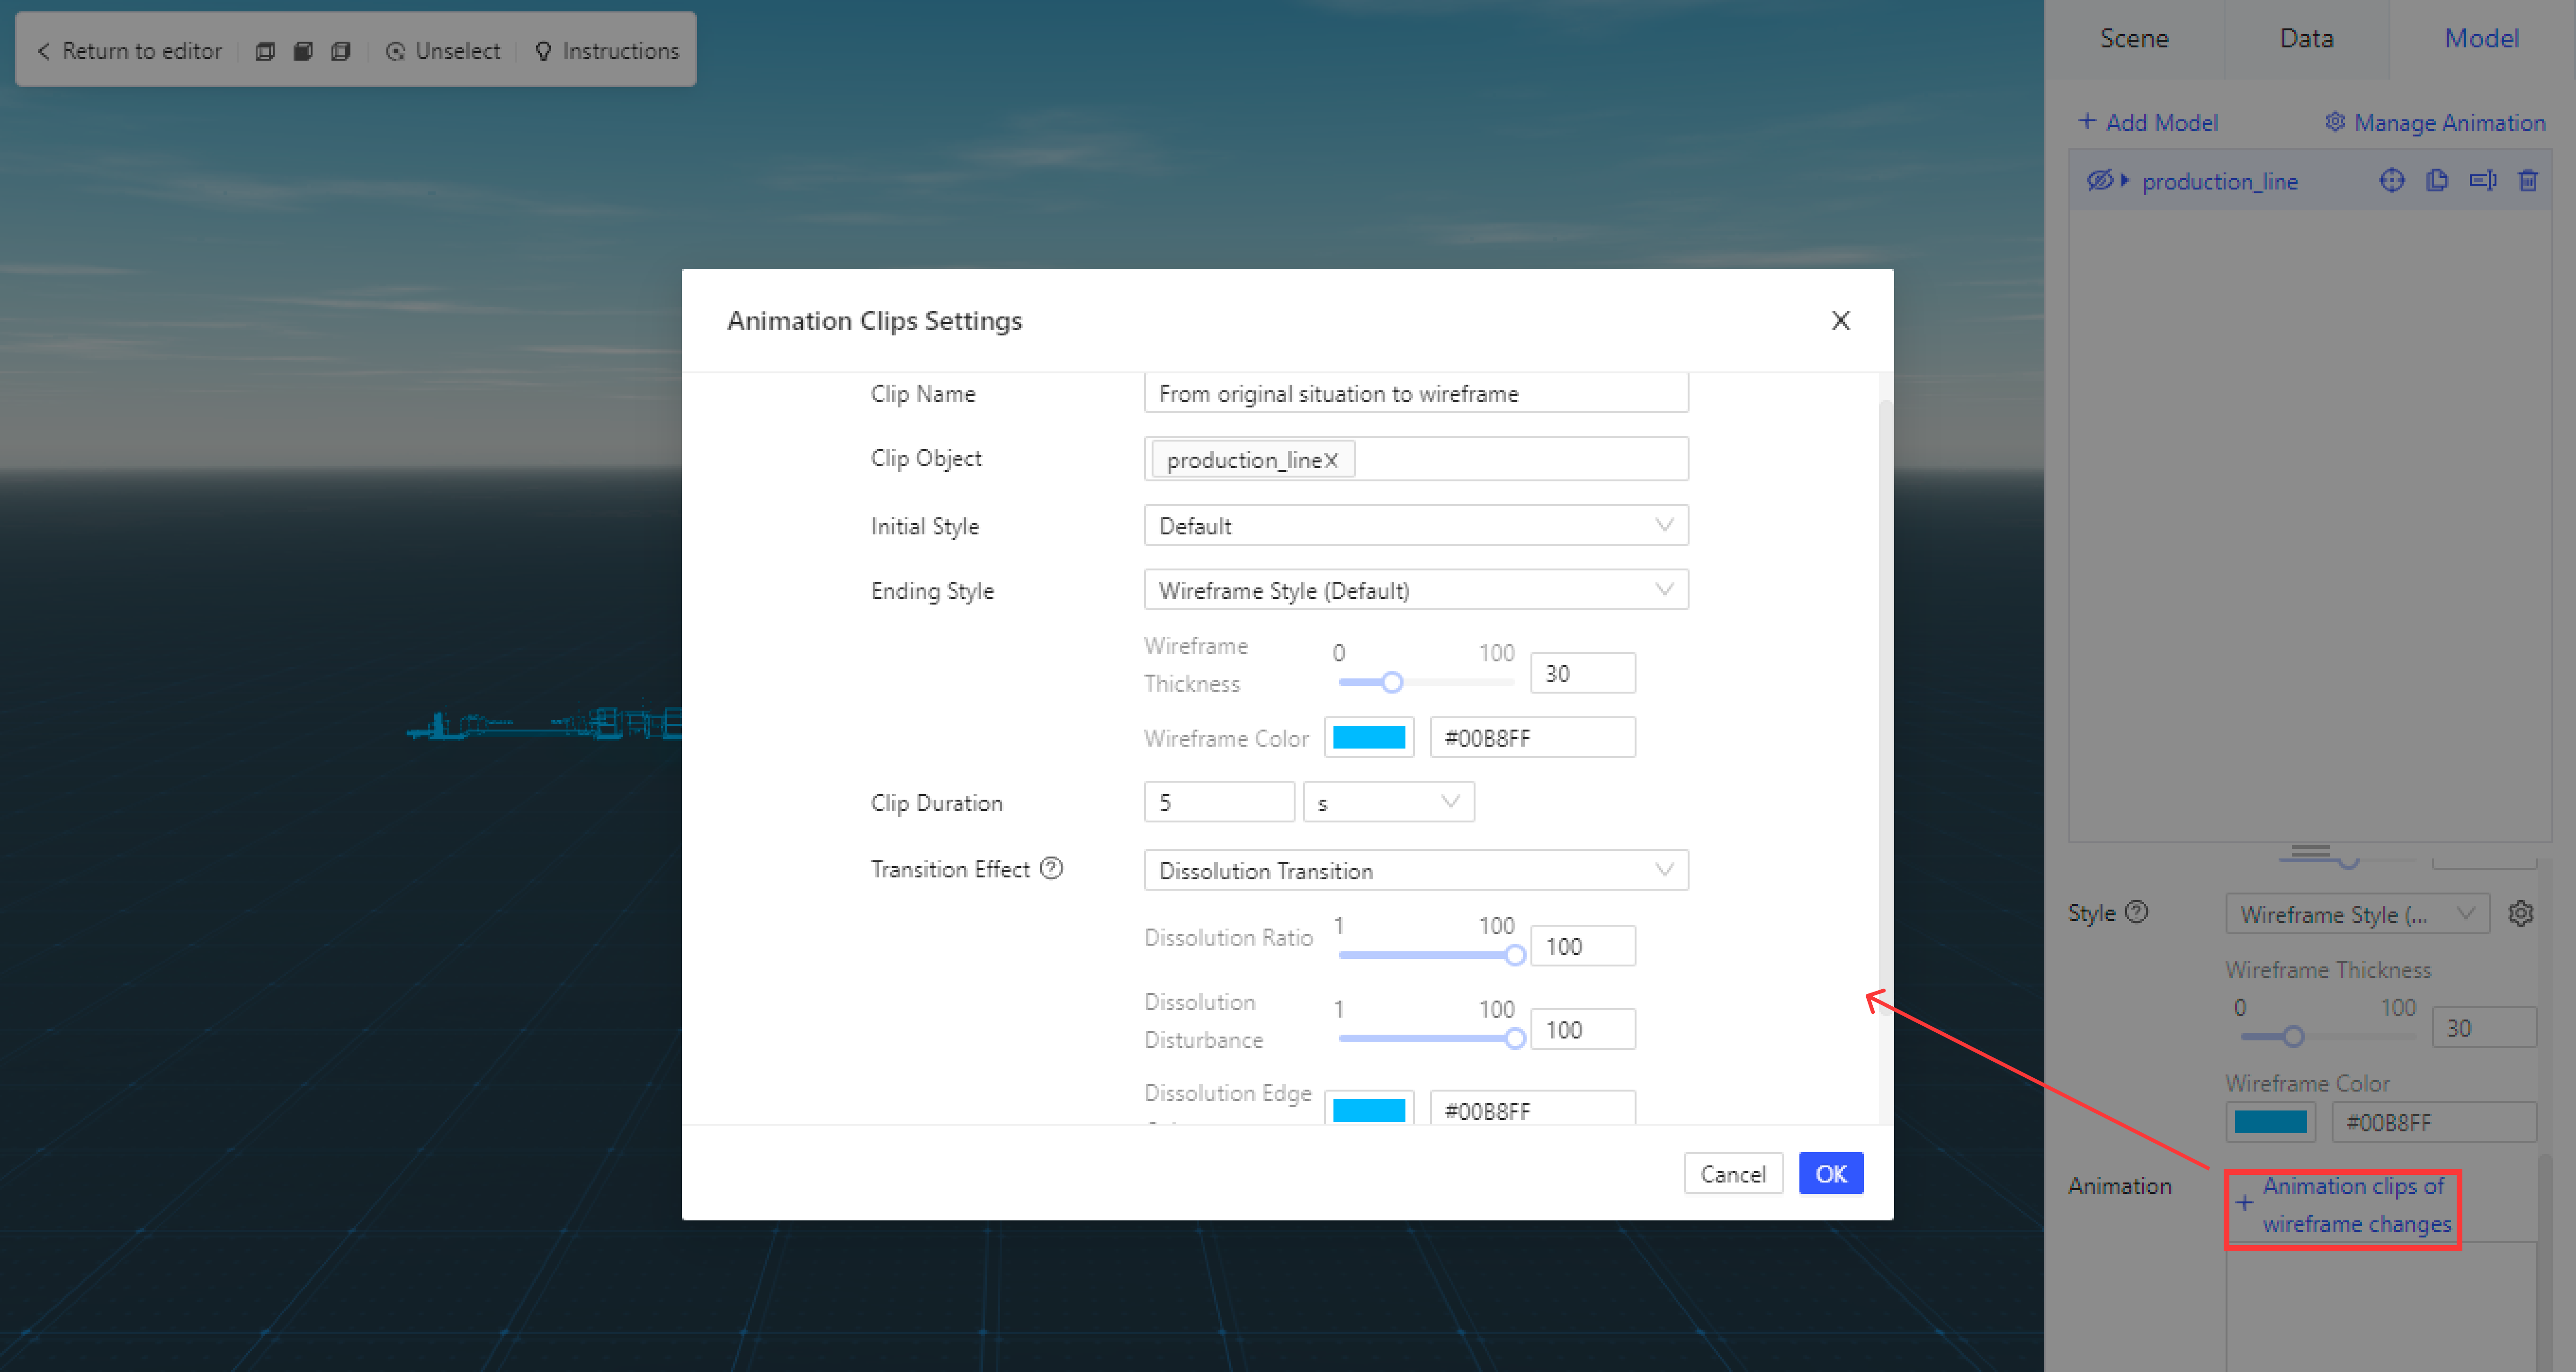Add Animation clips of wireframe changes

tap(2342, 1205)
